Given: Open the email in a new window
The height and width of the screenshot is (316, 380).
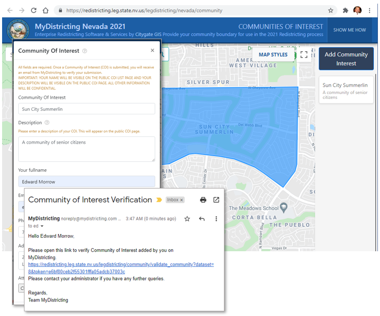Looking at the screenshot, I should (x=216, y=200).
